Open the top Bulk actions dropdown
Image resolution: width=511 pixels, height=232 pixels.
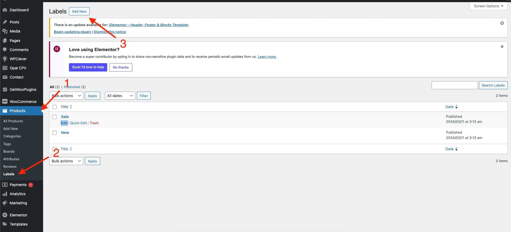pyautogui.click(x=66, y=96)
